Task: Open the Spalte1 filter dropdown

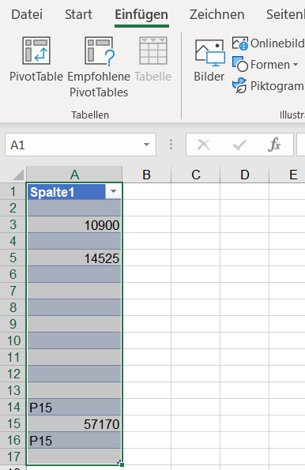Action: (113, 191)
